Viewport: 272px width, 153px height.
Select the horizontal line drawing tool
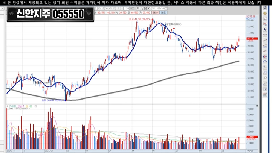(265, 35)
